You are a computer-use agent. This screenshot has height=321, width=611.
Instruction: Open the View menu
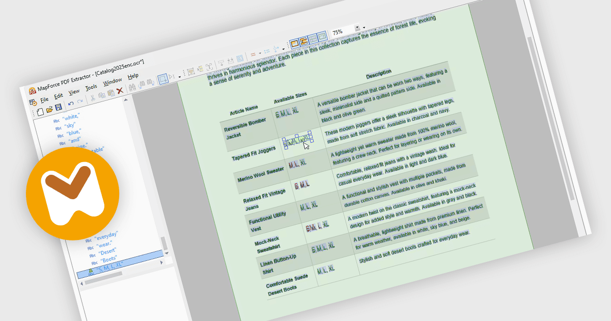[74, 92]
